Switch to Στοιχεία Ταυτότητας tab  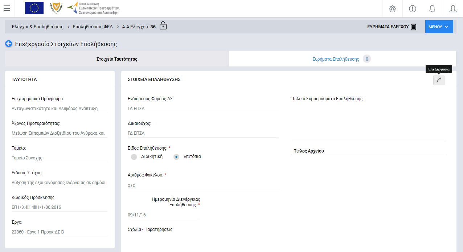pos(117,59)
